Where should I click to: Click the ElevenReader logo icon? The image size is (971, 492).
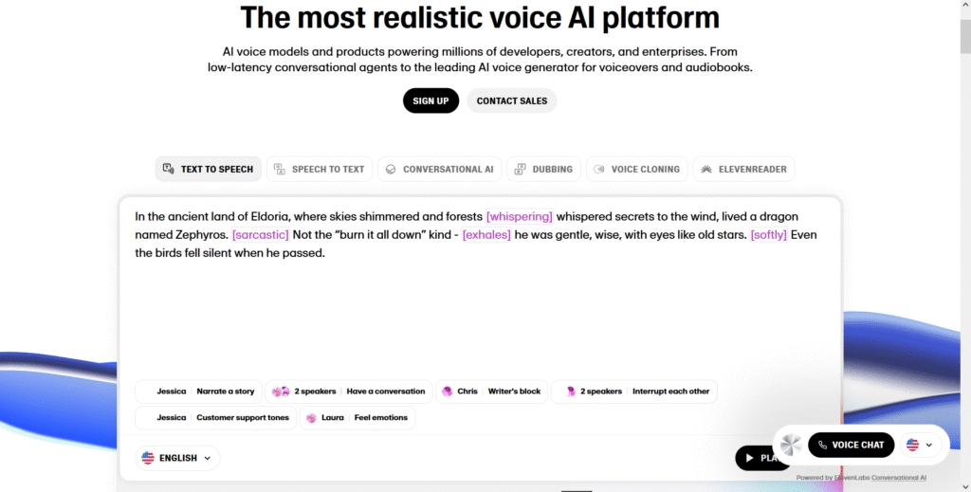coord(706,169)
